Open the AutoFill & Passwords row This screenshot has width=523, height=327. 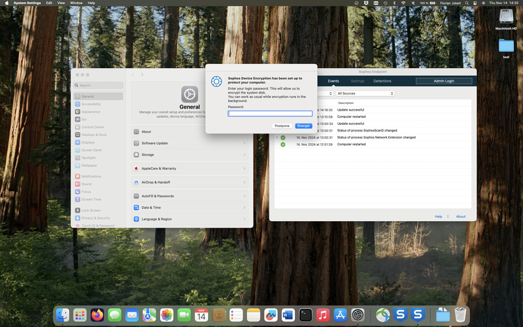pos(190,196)
